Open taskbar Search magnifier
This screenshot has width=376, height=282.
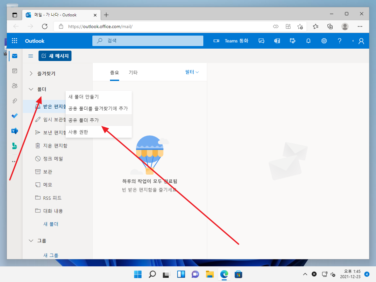152,274
